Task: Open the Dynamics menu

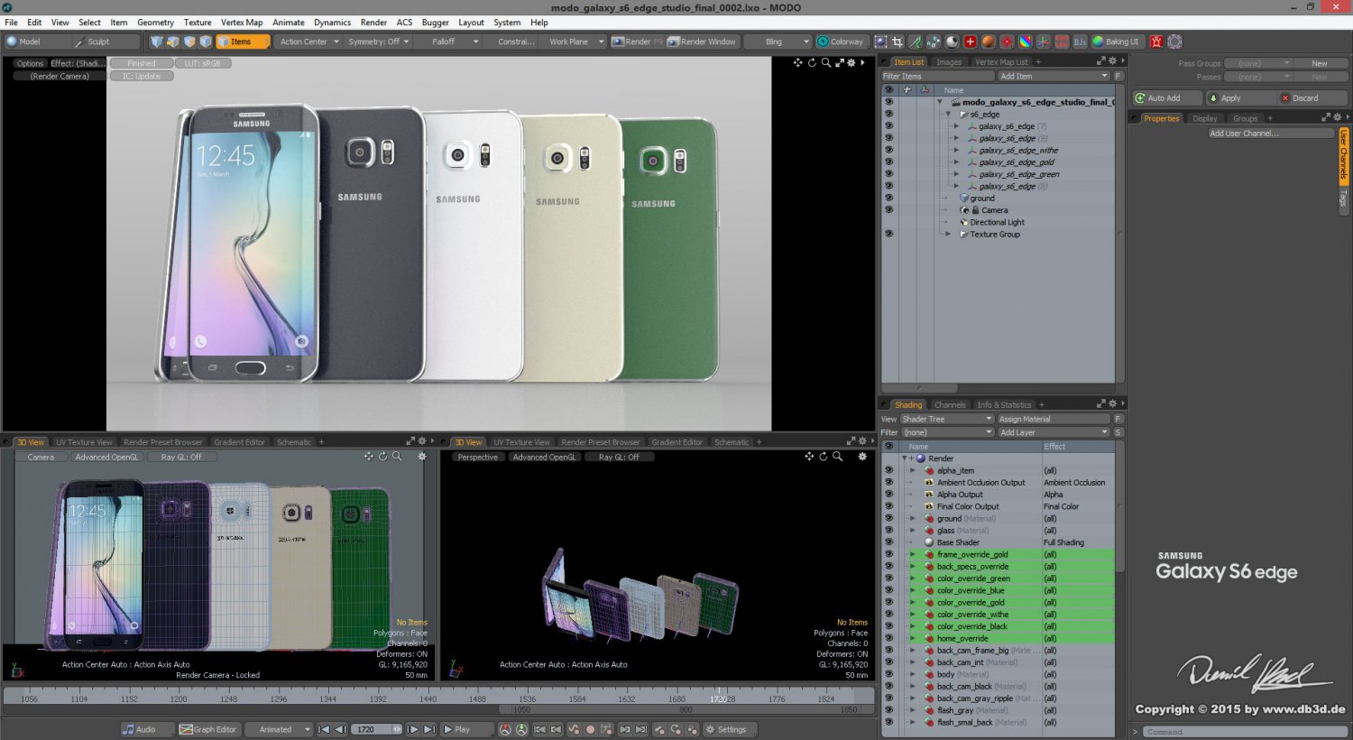Action: coord(332,23)
